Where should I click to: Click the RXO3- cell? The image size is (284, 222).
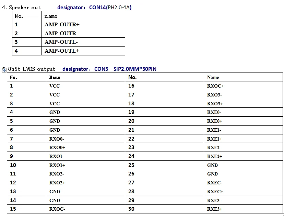[x=243, y=95]
